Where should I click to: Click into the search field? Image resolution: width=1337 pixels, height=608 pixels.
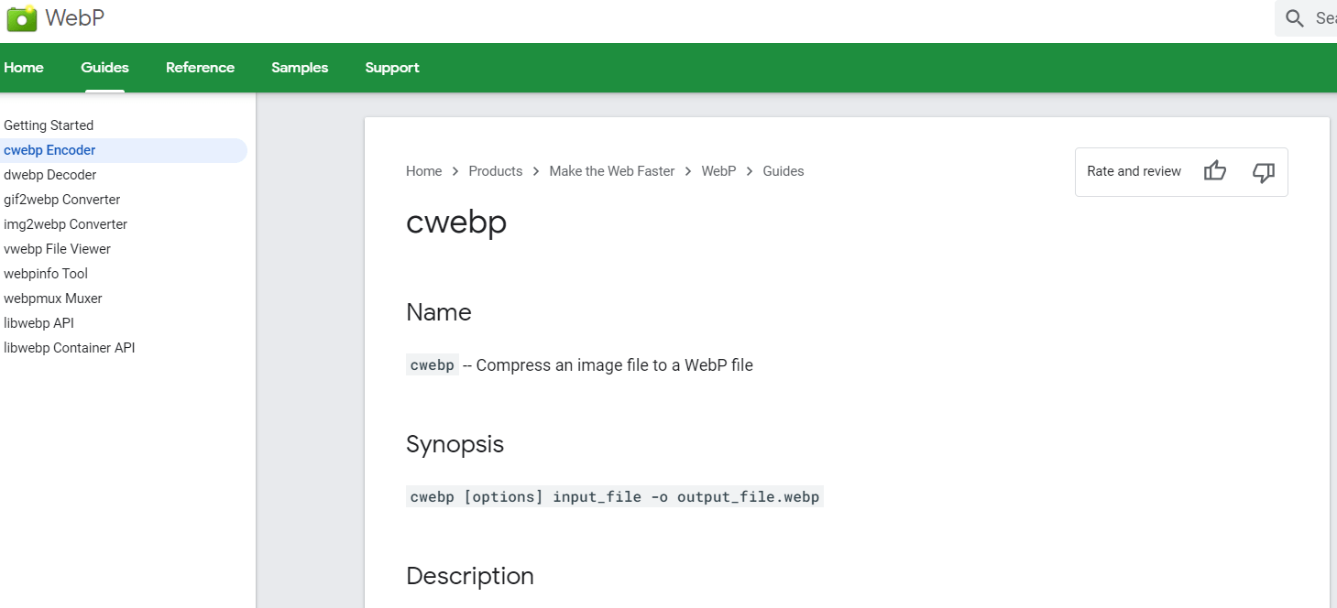coord(1325,18)
